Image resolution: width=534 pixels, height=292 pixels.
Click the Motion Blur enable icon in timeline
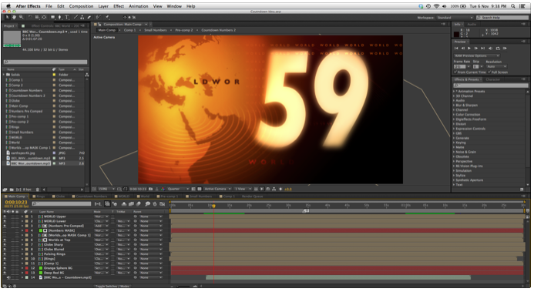point(139,204)
